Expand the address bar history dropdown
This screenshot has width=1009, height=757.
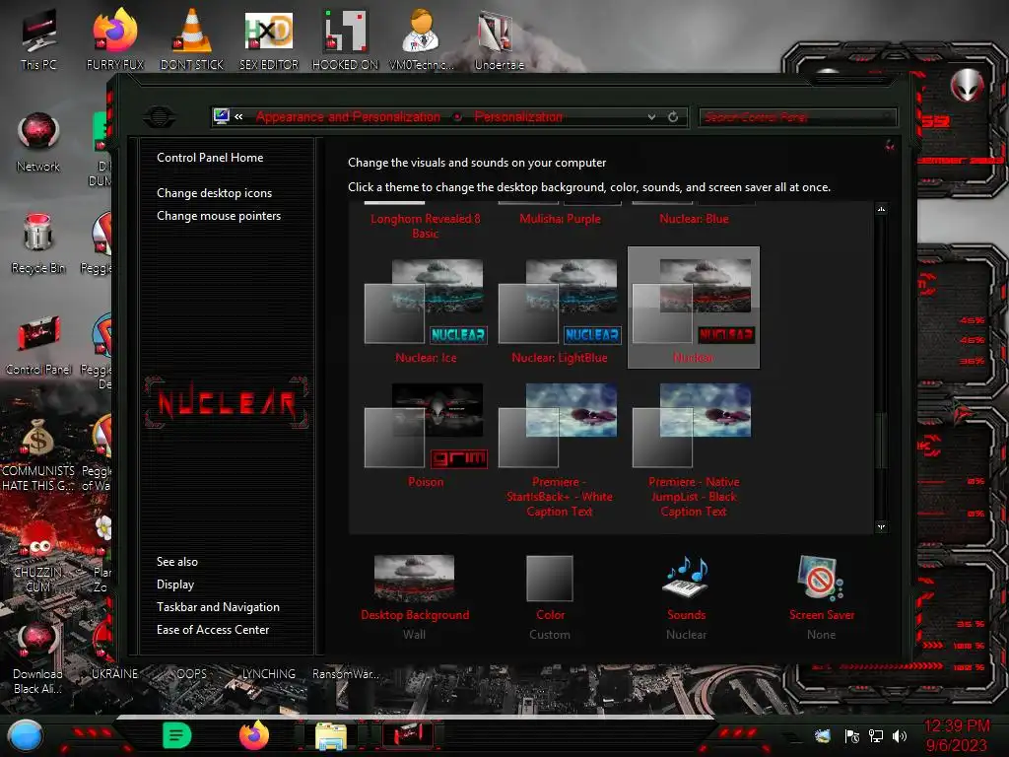pos(651,116)
